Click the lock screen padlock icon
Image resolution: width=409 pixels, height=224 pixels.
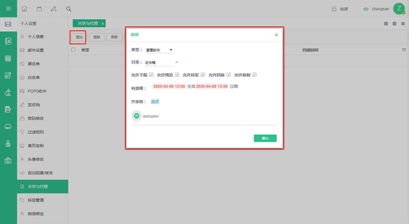coord(334,9)
